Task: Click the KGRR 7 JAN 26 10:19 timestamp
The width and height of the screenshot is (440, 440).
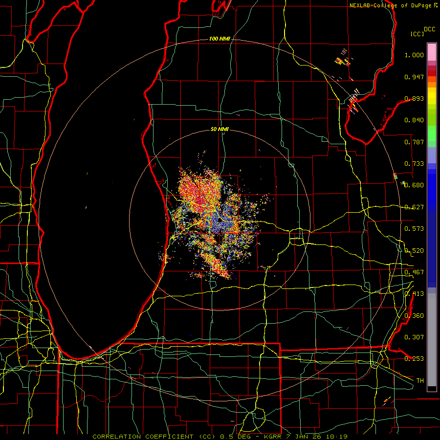Action: tap(306, 437)
